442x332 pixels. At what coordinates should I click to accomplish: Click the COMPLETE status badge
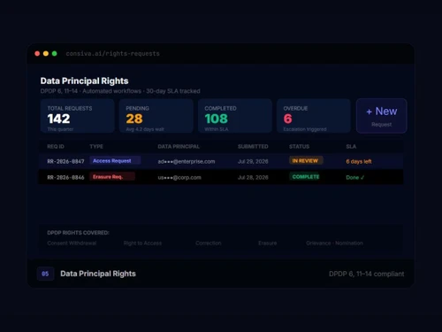pos(304,176)
